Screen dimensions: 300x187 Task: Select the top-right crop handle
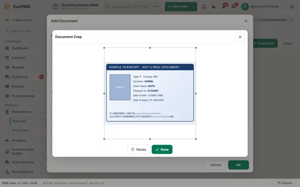(196, 48)
